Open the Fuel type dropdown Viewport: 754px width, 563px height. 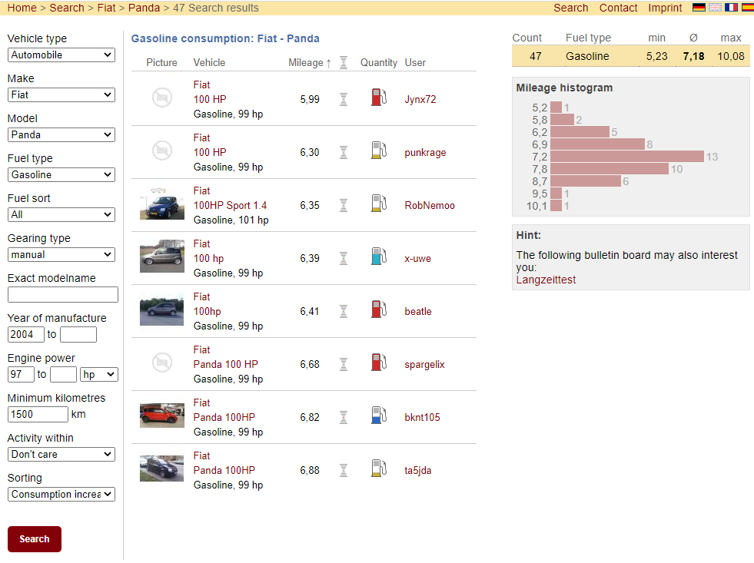coord(61,174)
